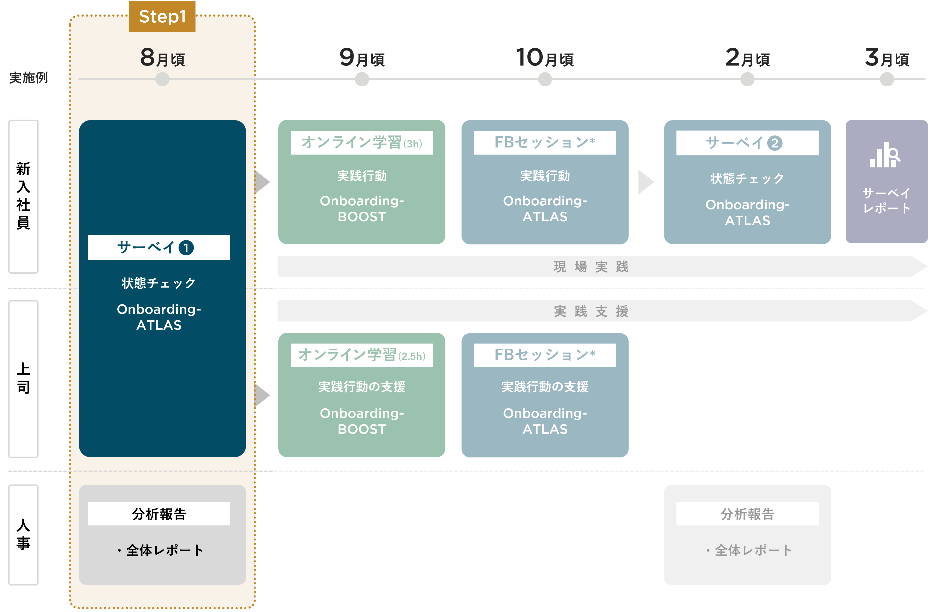Click 実践行動の支援 in green supervisor card
The width and height of the screenshot is (931, 612).
(362, 386)
